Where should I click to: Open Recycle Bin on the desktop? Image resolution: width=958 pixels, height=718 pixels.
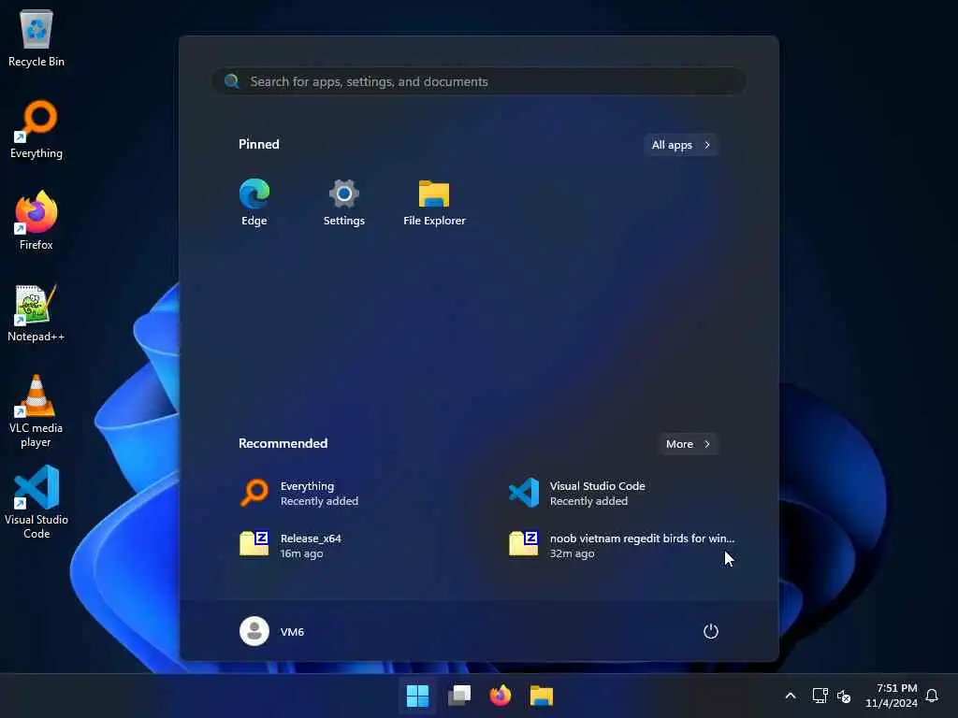(x=36, y=37)
